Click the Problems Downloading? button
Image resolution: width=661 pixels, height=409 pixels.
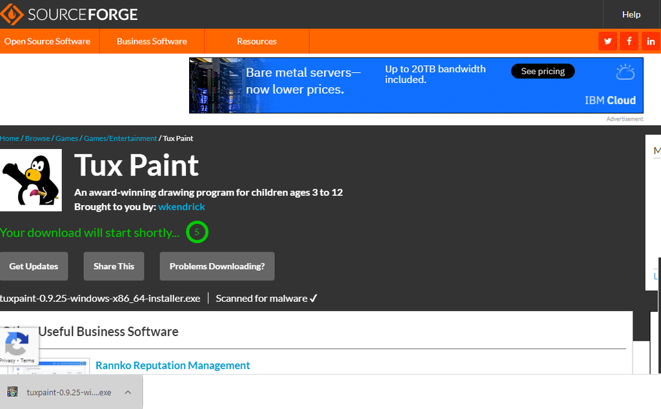click(x=217, y=266)
